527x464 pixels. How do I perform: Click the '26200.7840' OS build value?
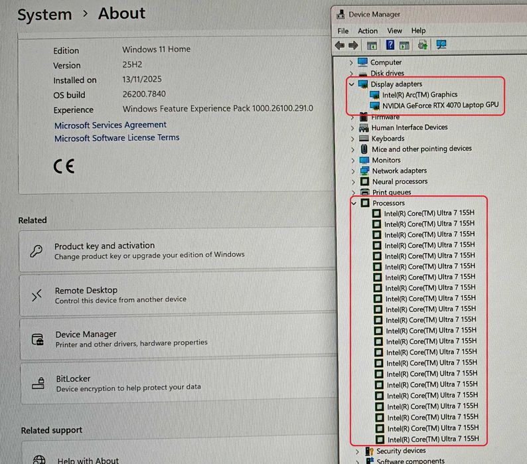click(144, 94)
